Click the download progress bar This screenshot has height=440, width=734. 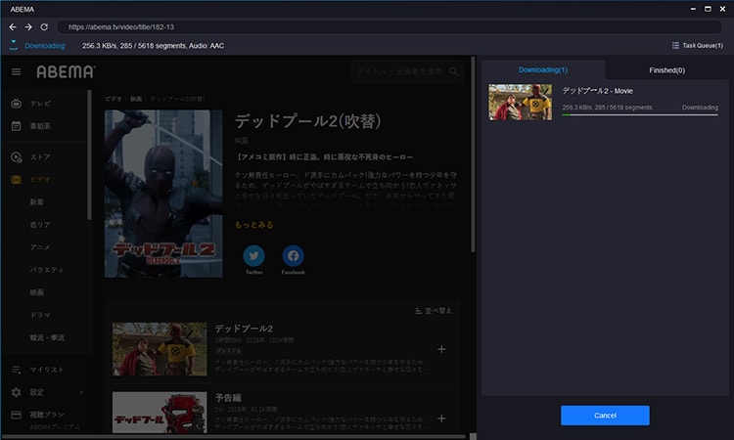tap(640, 114)
